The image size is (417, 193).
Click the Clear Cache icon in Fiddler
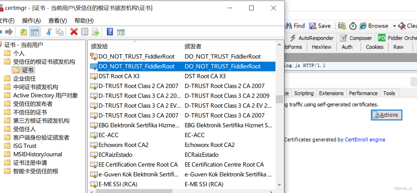[x=402, y=26]
